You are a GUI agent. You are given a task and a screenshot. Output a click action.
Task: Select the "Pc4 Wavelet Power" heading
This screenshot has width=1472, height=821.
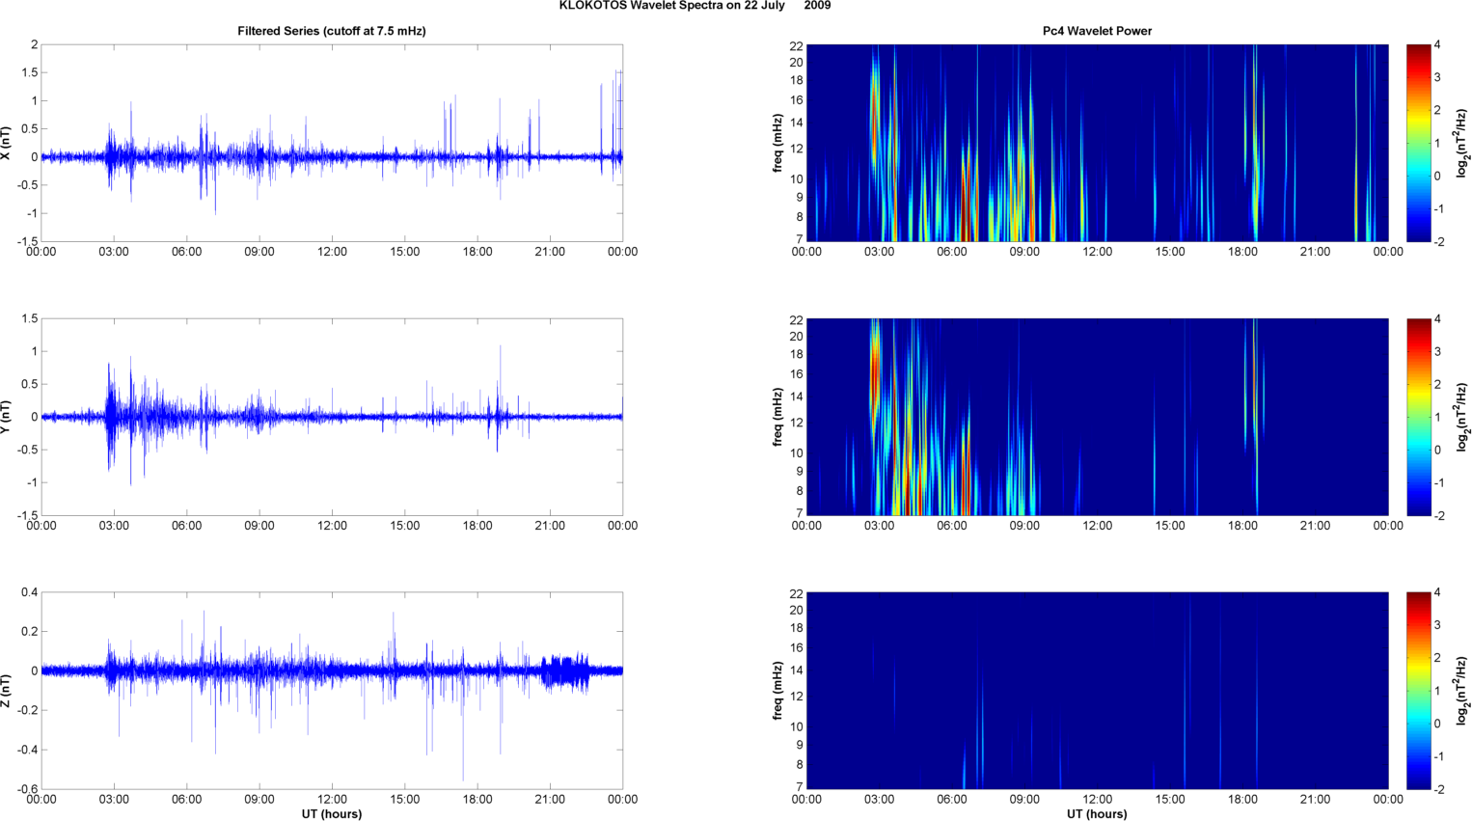click(1097, 31)
